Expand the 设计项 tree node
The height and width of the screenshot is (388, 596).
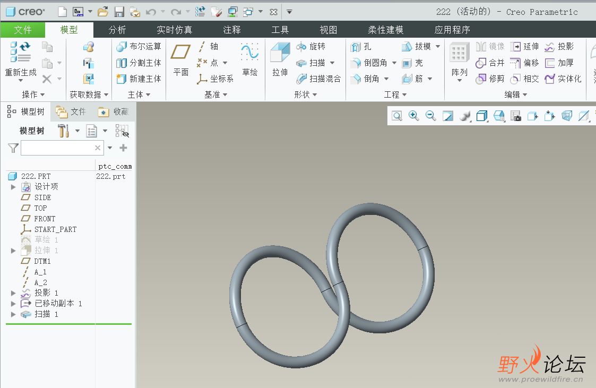click(x=13, y=187)
